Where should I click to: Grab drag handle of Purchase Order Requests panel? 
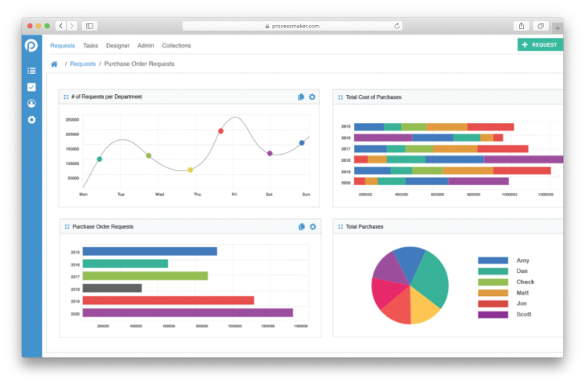(67, 226)
